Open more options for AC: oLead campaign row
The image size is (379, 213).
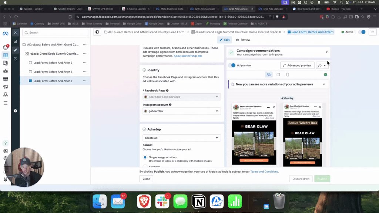point(85,44)
